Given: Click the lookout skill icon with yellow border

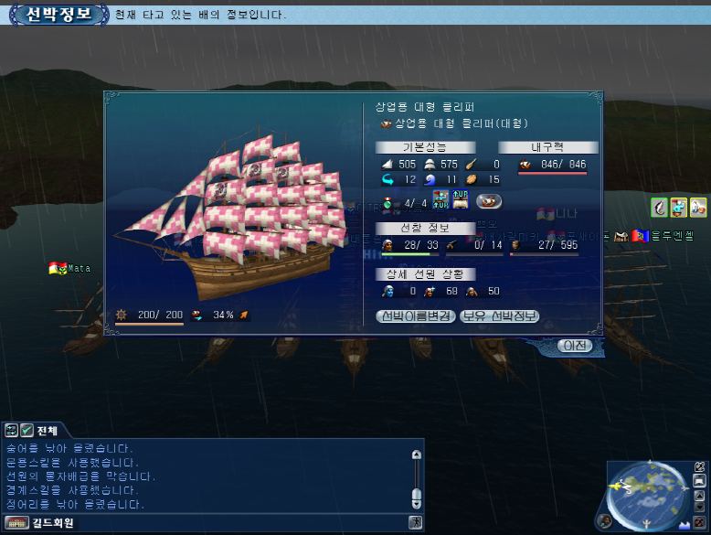Looking at the screenshot, I should (x=679, y=208).
